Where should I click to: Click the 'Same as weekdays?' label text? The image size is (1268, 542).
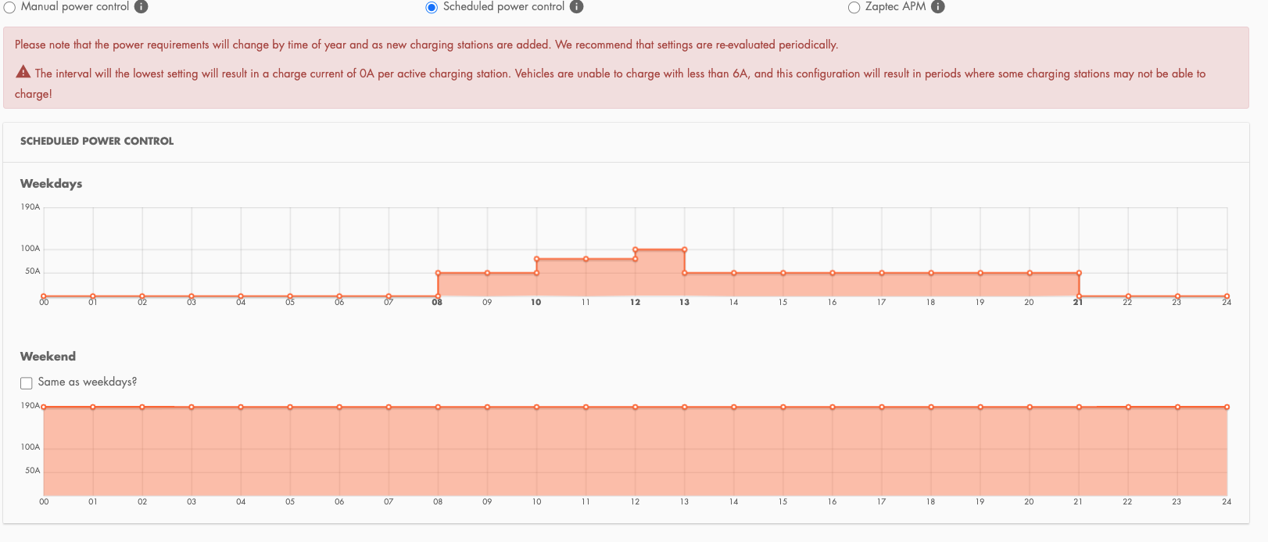[88, 382]
